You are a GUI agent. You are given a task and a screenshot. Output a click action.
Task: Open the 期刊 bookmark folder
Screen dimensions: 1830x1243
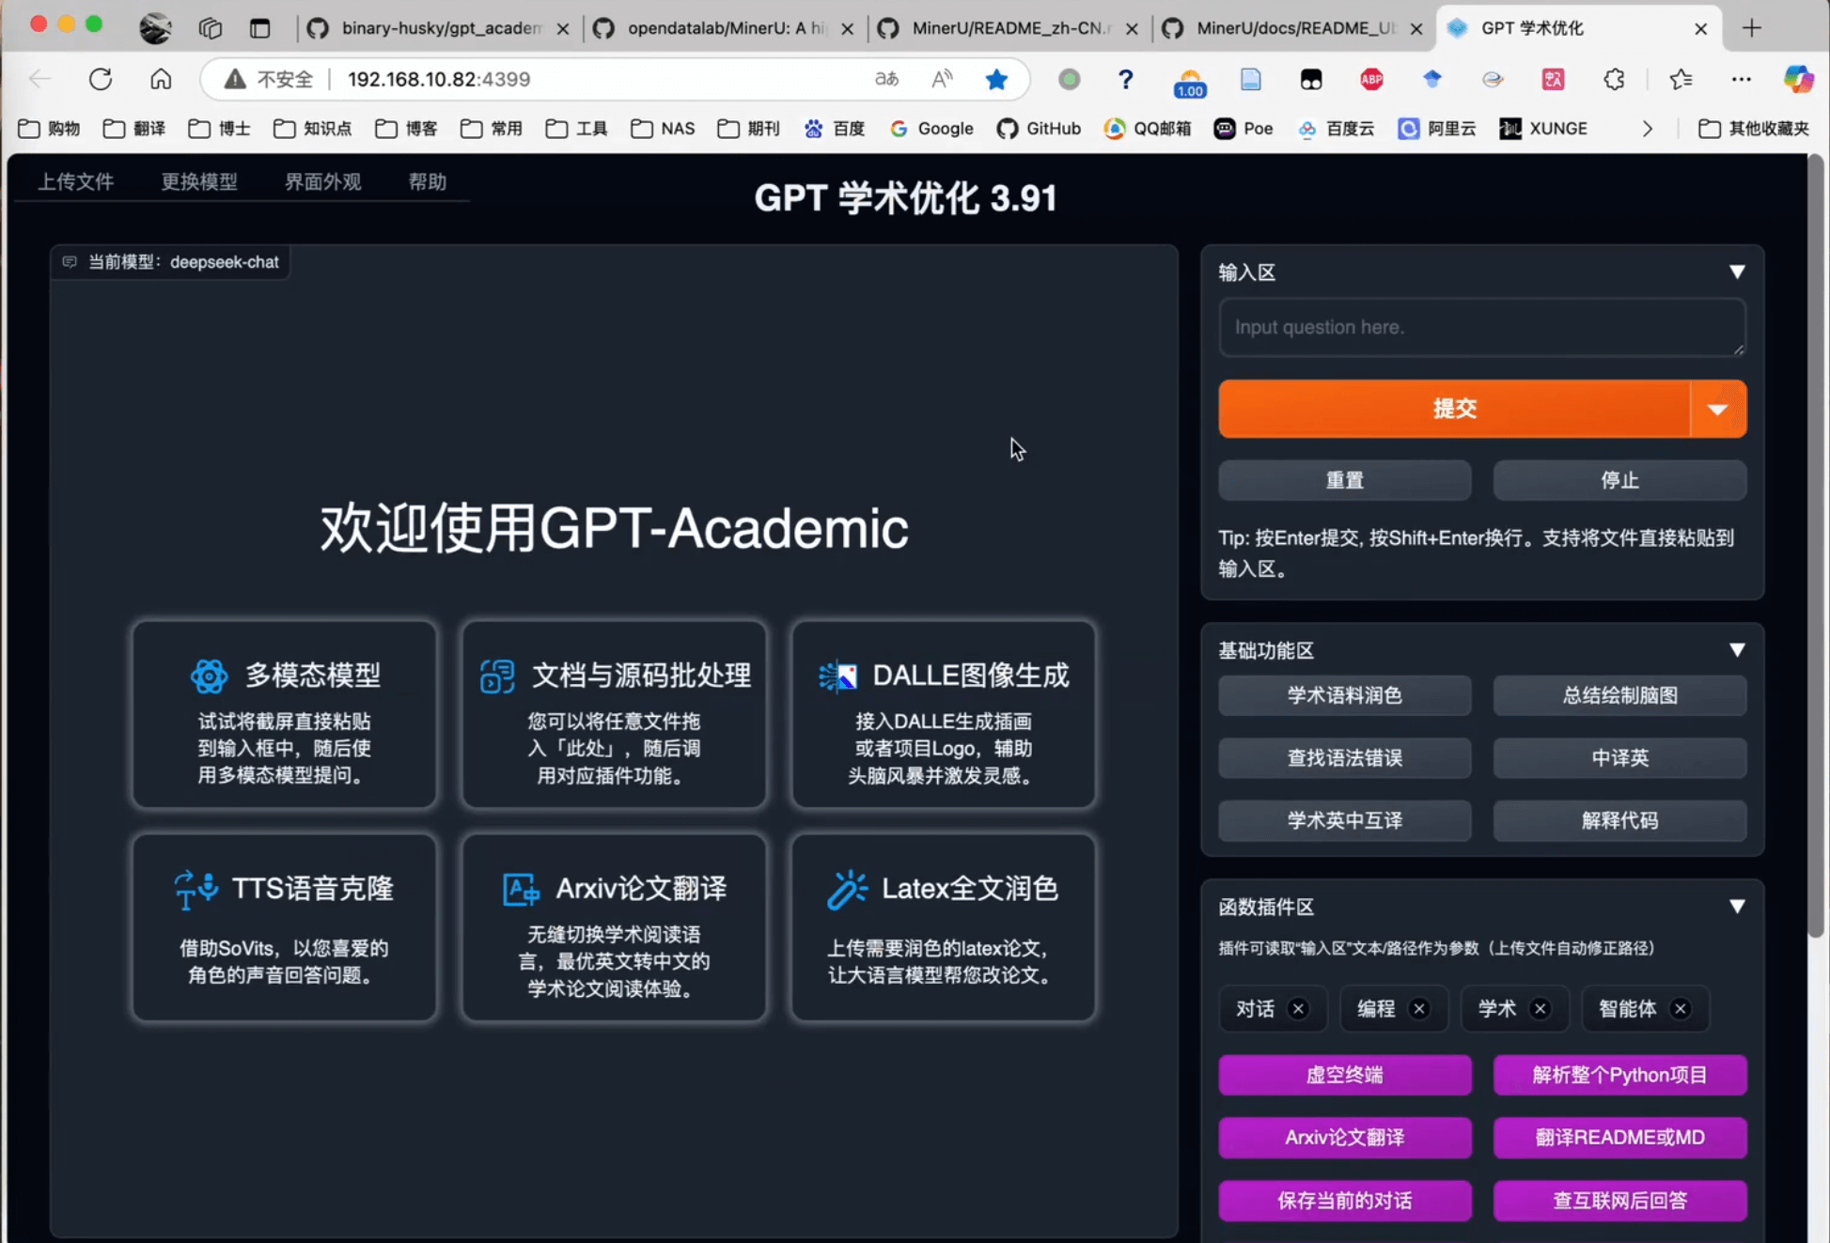(748, 129)
